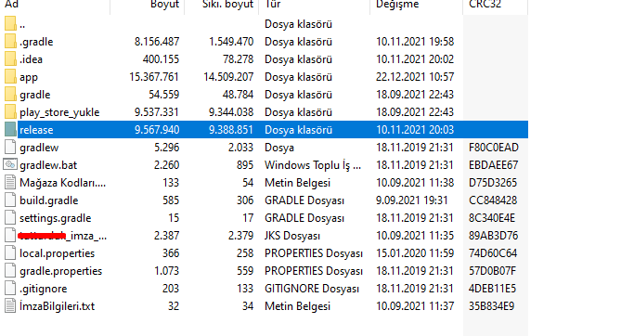Viewport: 634px width, 336px height.
Task: Click the date 9.09.2021 19:31
Action: click(412, 200)
